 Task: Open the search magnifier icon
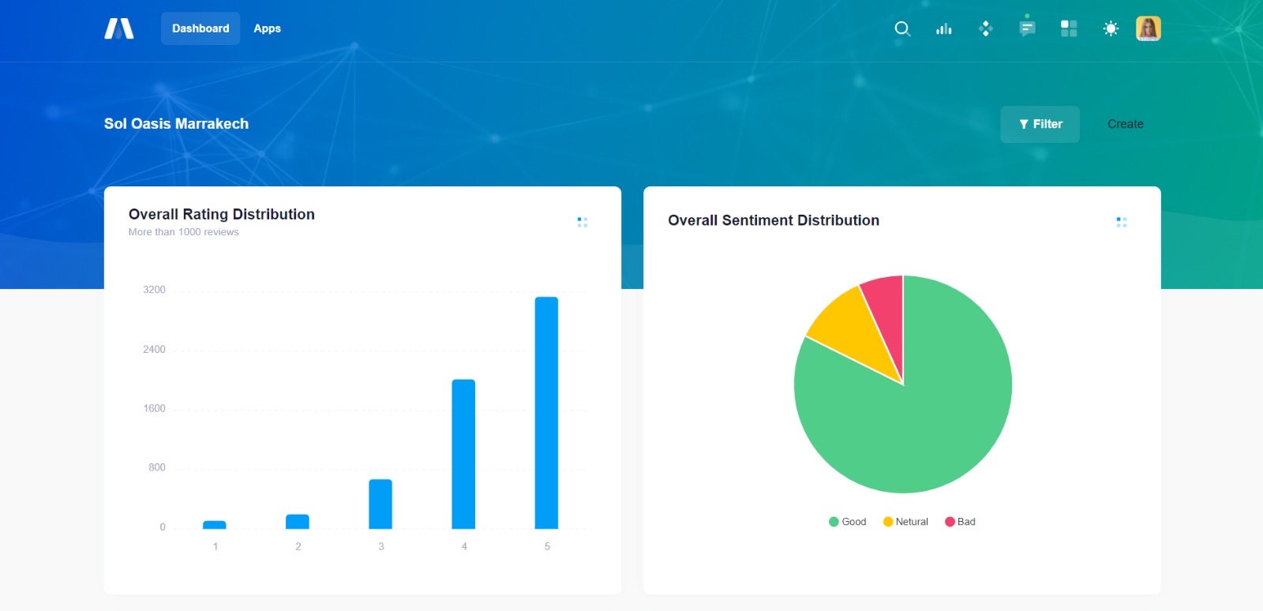click(902, 28)
